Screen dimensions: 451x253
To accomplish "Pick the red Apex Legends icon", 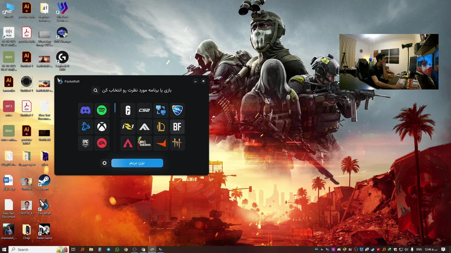I will click(x=128, y=143).
